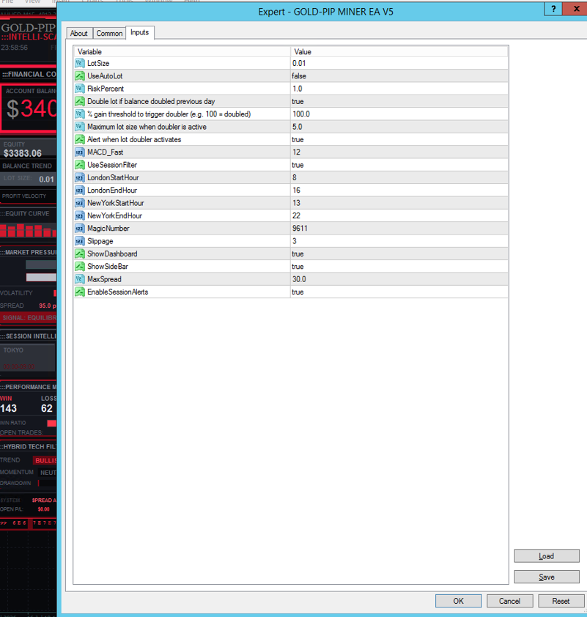Select LondonStartHour value 8

[x=295, y=177]
